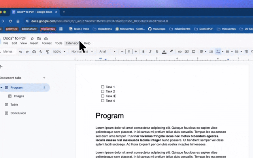Check the Task 1 checkbox
Screen dimensions: 253x158
102,87
